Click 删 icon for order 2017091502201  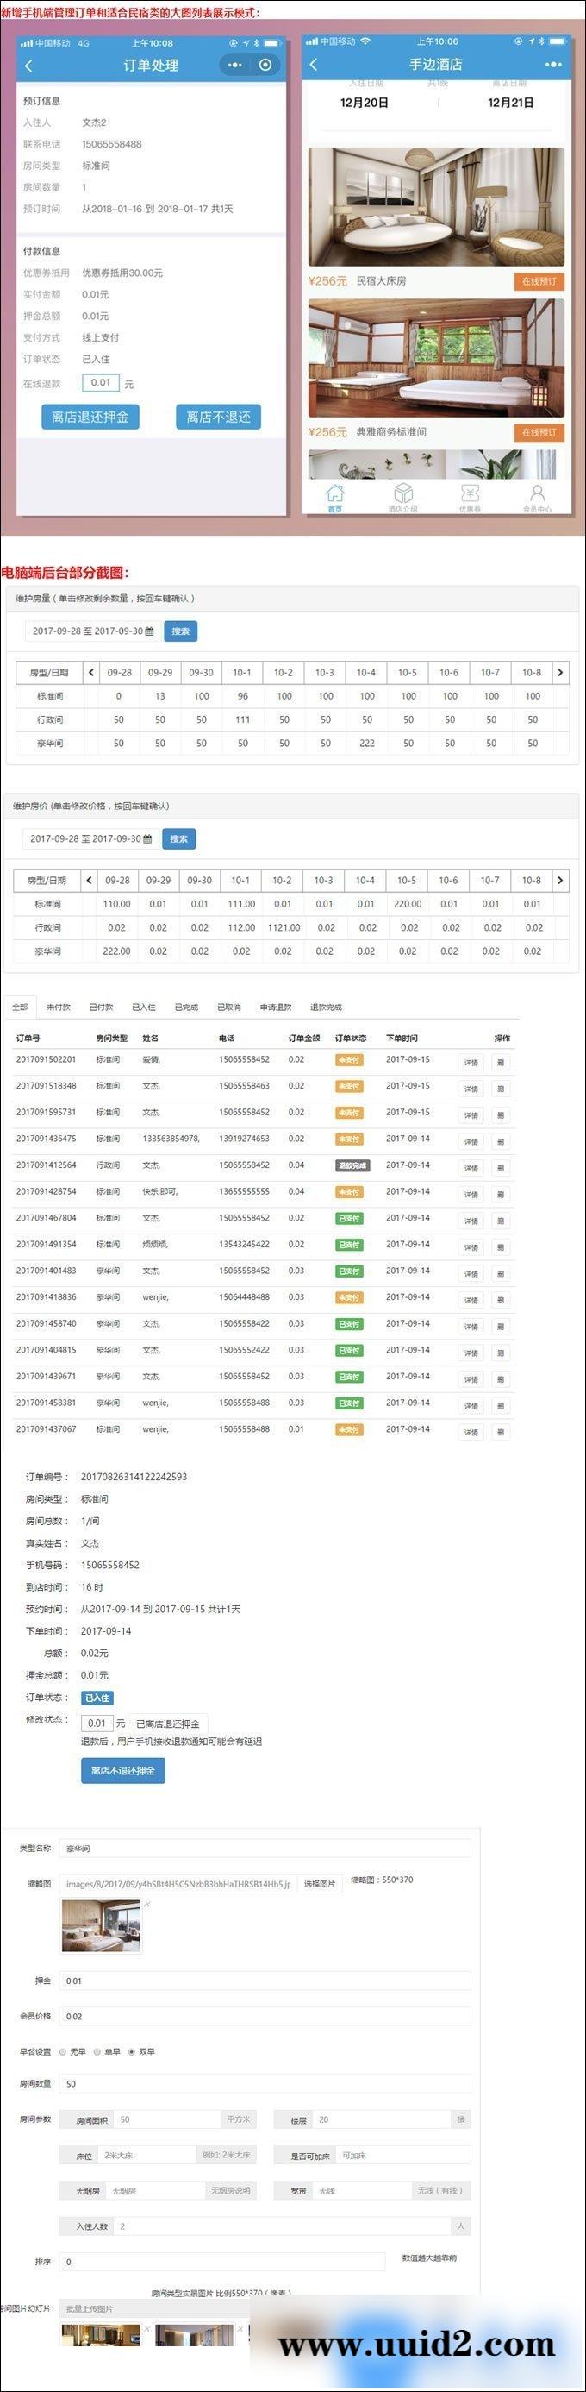tap(501, 1062)
